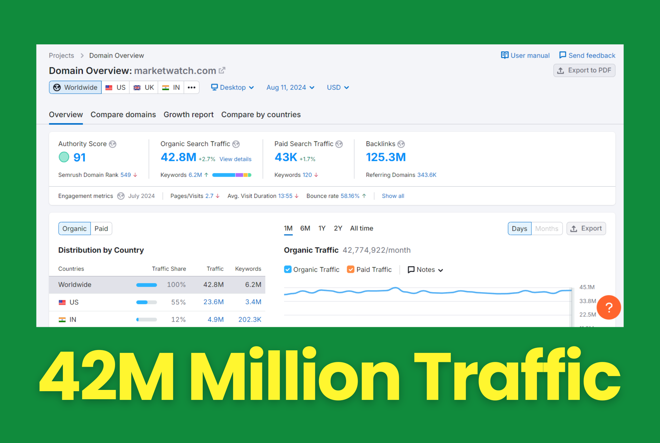This screenshot has width=660, height=443.
Task: Switch chart granularity to Months
Action: 547,229
